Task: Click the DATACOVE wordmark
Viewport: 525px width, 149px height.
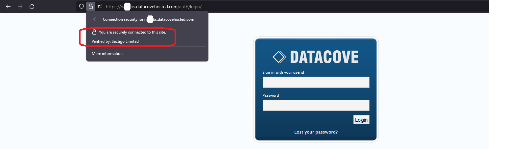Action: click(324, 57)
